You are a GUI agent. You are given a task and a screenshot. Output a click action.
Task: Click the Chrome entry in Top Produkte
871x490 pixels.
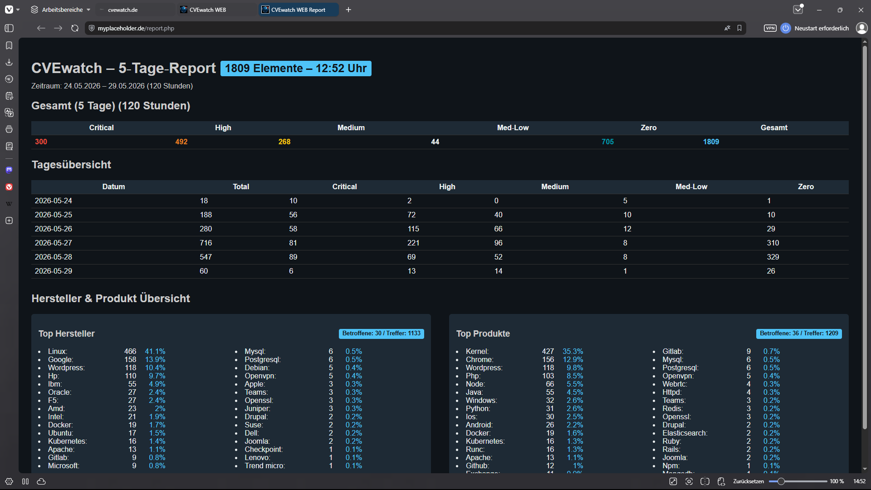[x=480, y=360]
